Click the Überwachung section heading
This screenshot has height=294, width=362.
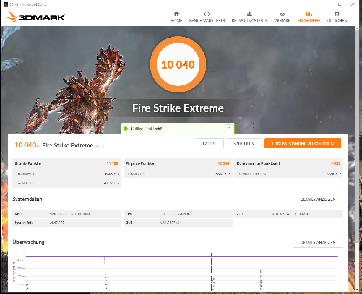pos(28,242)
